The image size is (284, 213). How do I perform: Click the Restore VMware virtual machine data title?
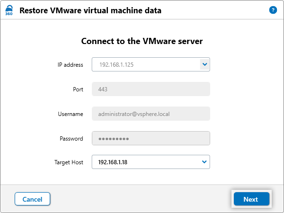(x=90, y=10)
